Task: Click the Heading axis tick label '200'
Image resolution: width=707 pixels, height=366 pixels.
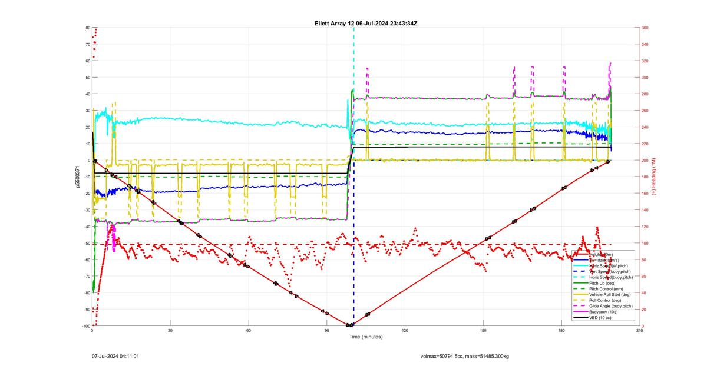Action: (x=645, y=160)
